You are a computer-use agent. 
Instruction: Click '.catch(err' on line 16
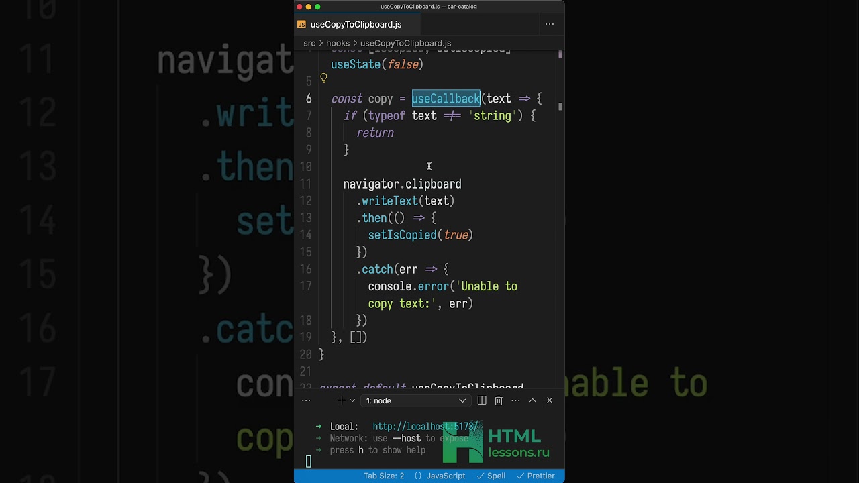(x=387, y=269)
